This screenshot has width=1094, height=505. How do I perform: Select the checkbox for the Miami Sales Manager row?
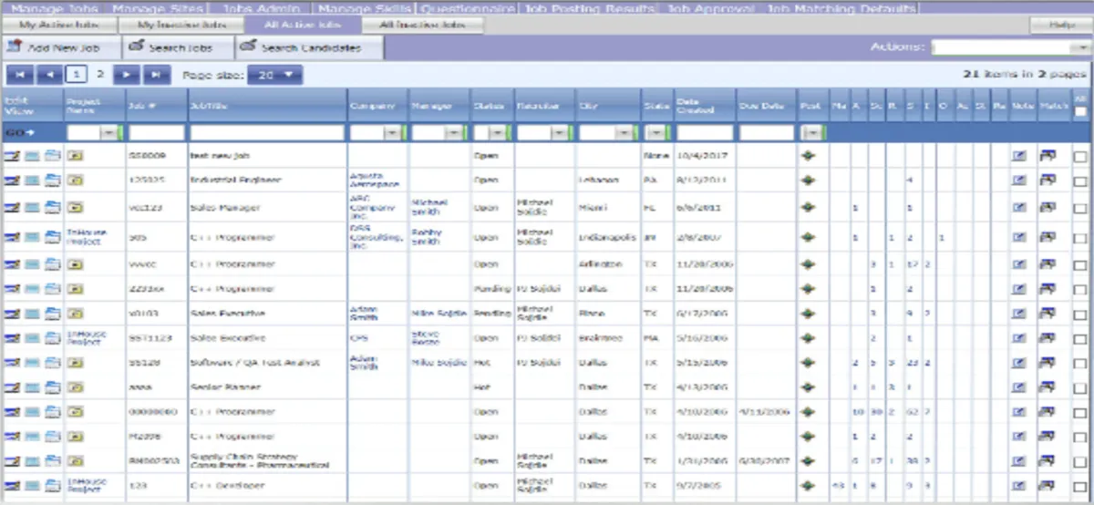(1080, 209)
